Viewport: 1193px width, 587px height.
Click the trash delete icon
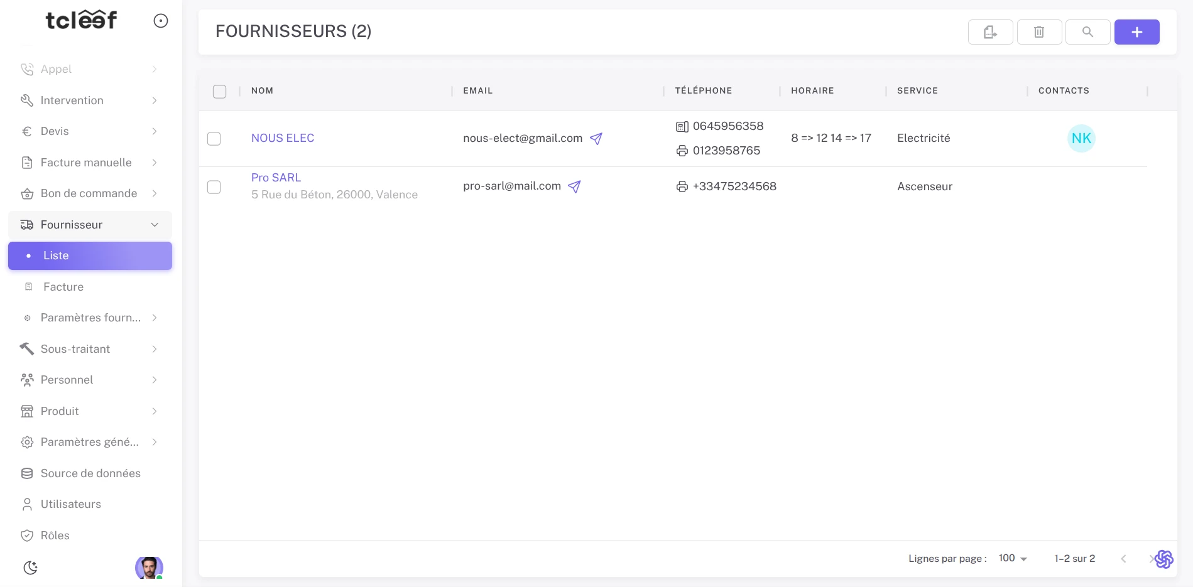1039,32
